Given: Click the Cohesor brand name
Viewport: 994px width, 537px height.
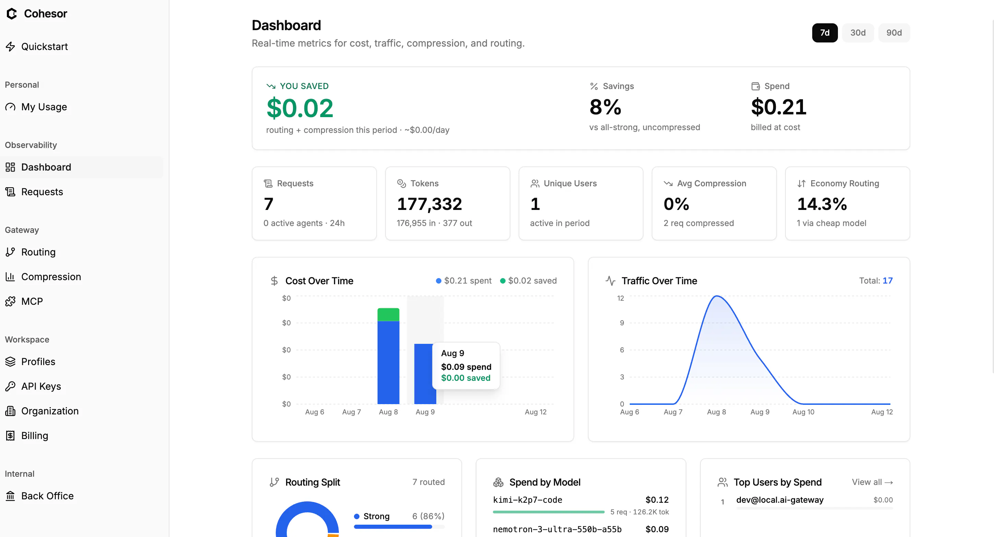Looking at the screenshot, I should click(x=46, y=13).
